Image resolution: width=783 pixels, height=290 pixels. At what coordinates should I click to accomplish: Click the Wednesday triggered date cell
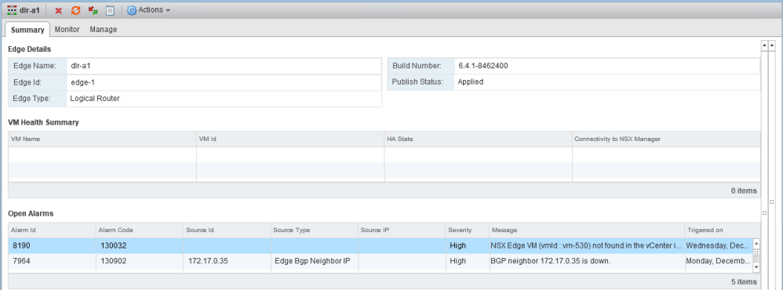tap(718, 245)
